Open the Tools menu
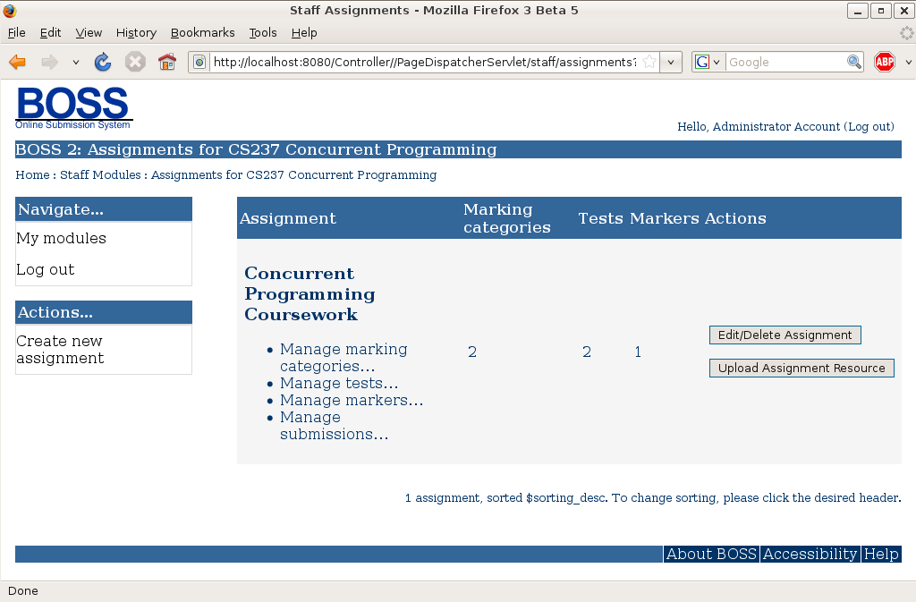 point(263,32)
